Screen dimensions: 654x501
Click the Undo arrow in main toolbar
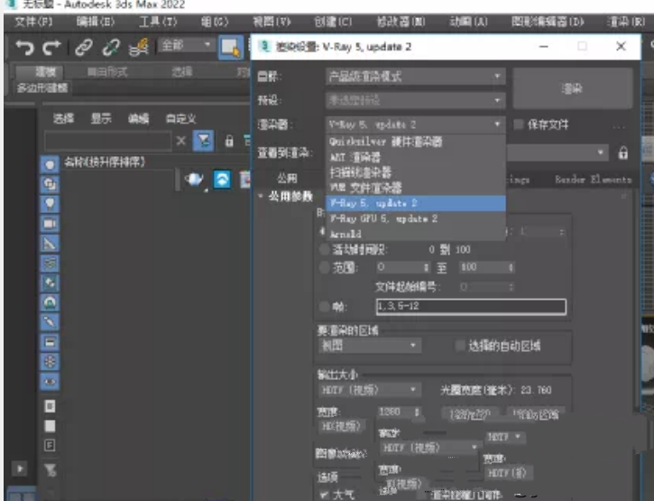click(x=24, y=47)
